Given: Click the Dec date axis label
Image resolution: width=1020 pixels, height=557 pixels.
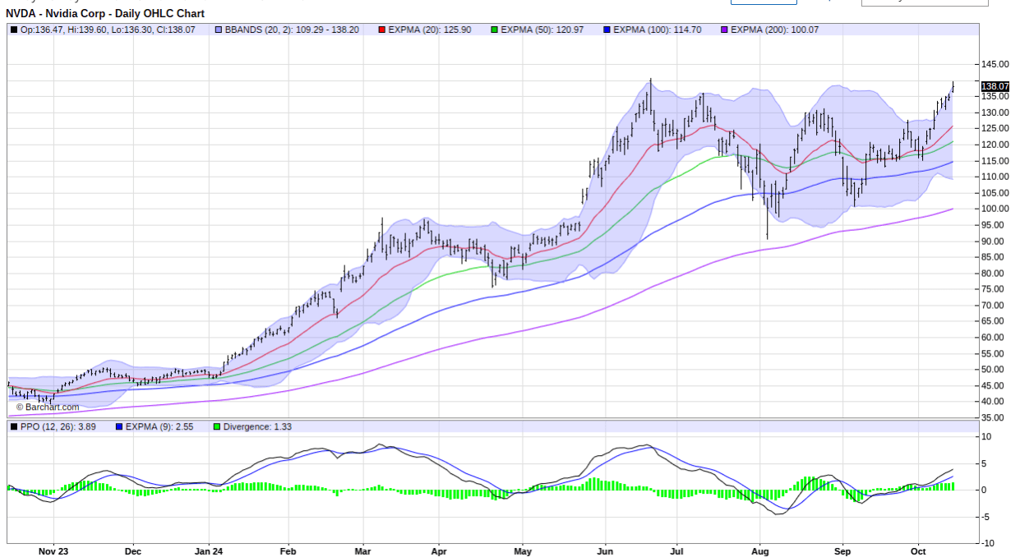Looking at the screenshot, I should 133,551.
